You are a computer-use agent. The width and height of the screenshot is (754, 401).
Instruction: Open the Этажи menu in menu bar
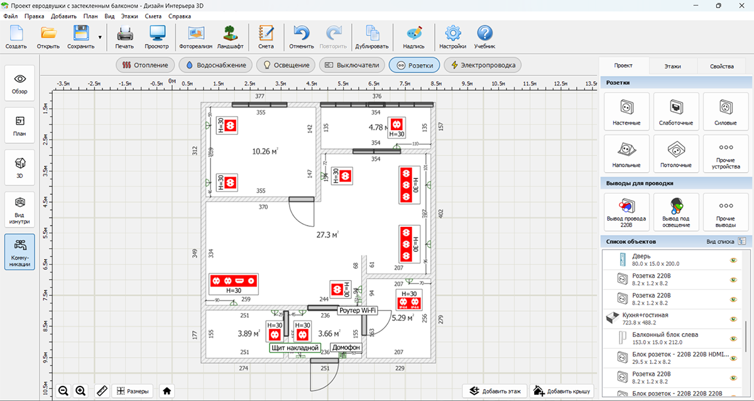128,16
